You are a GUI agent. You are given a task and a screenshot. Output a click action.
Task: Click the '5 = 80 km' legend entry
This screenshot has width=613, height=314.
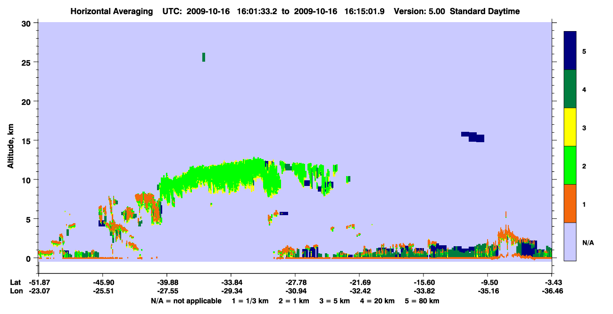tap(422, 301)
